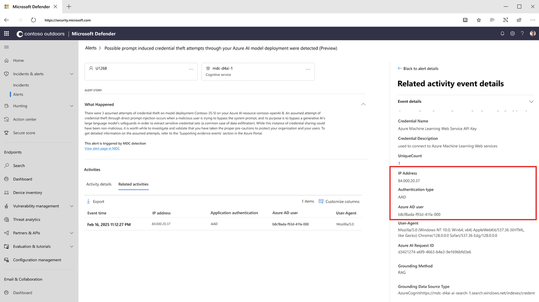Click IP Address value 84.000.20.37 in details
539x302 pixels.
pyautogui.click(x=409, y=181)
